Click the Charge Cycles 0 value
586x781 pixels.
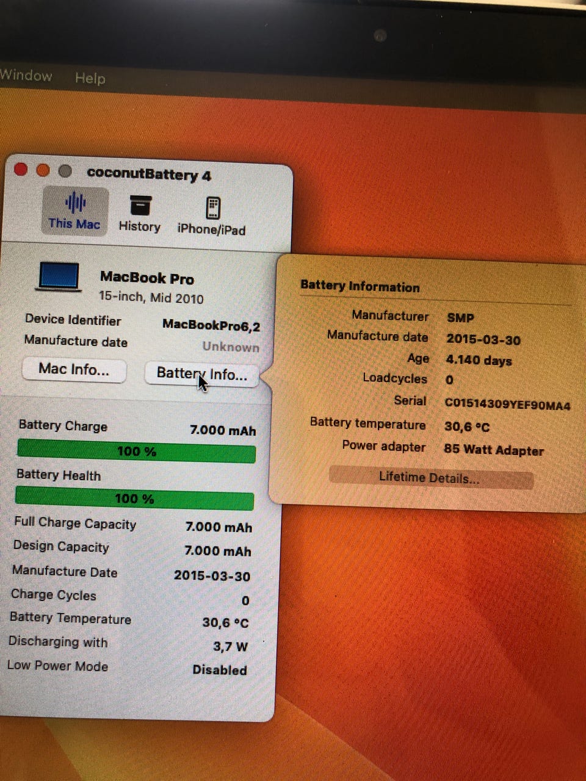coord(245,600)
